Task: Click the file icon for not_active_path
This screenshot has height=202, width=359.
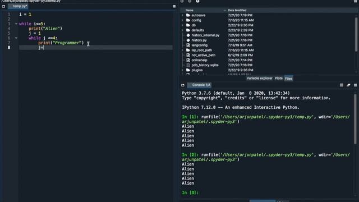Action: coord(188,55)
